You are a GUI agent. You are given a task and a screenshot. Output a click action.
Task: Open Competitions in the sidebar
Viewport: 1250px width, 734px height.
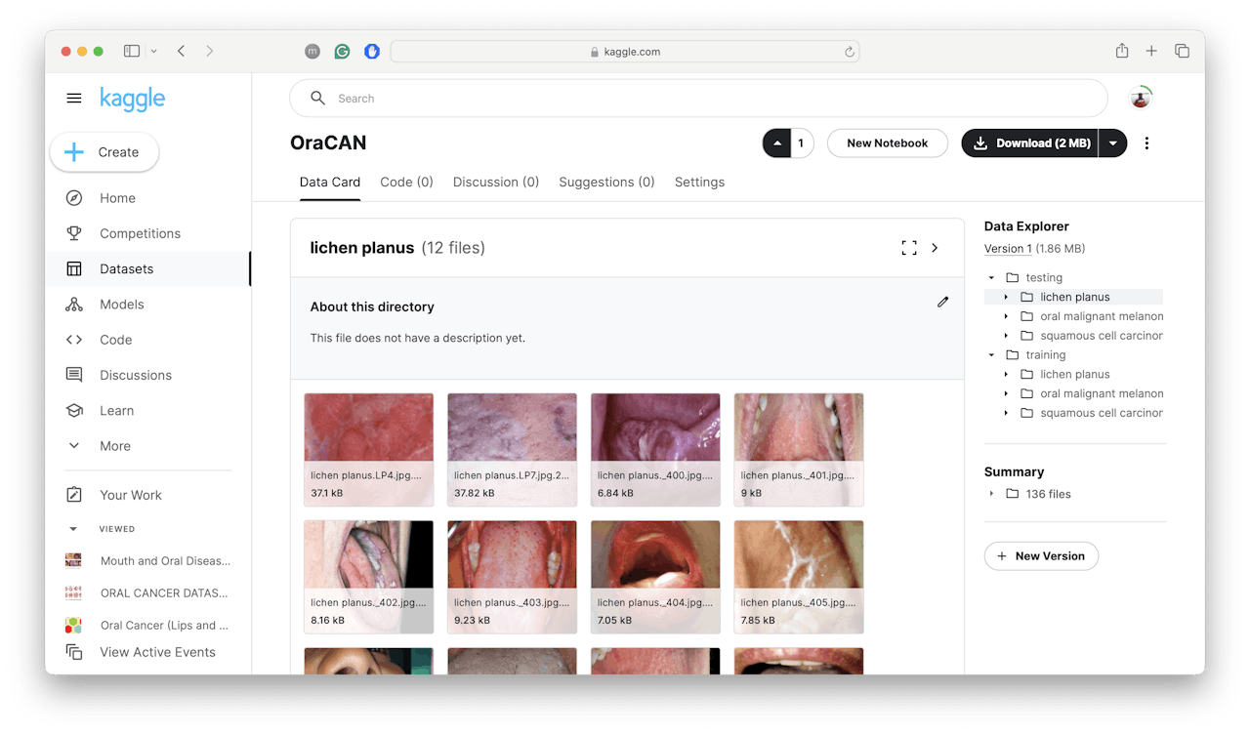pos(140,233)
